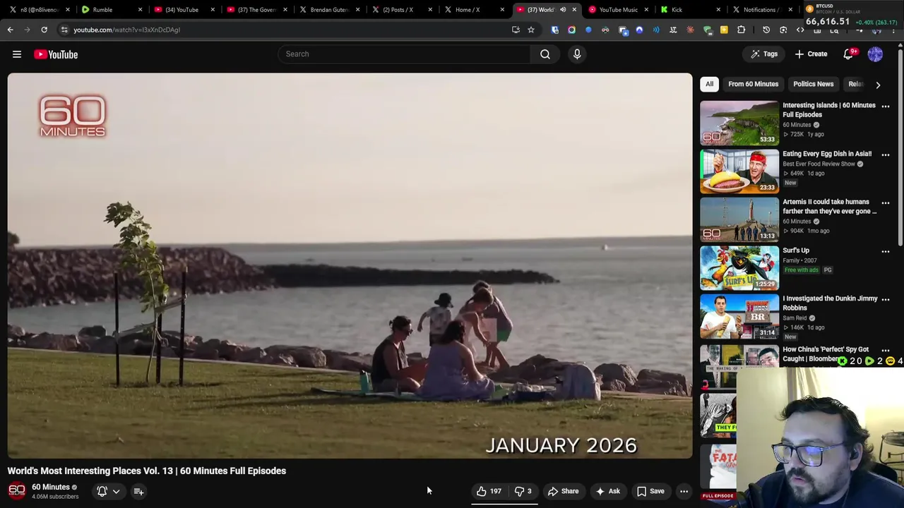Open the account avatar menu
904x508 pixels.
pos(875,54)
